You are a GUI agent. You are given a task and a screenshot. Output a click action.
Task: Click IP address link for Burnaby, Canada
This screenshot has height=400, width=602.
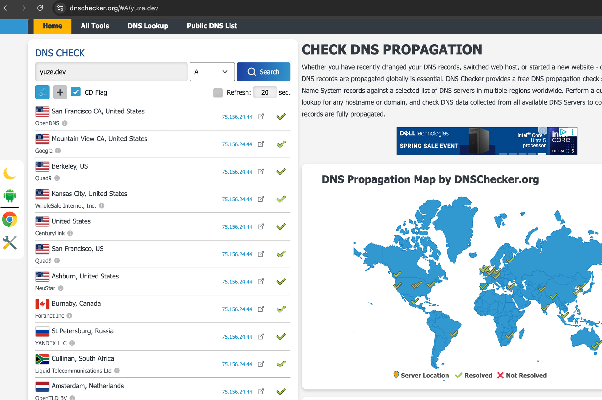click(237, 309)
